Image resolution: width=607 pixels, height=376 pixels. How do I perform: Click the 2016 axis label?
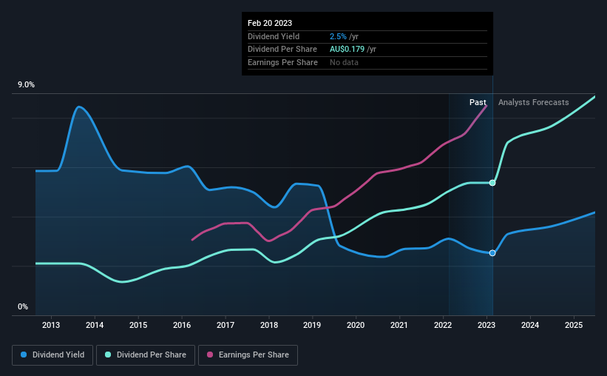pyautogui.click(x=182, y=325)
